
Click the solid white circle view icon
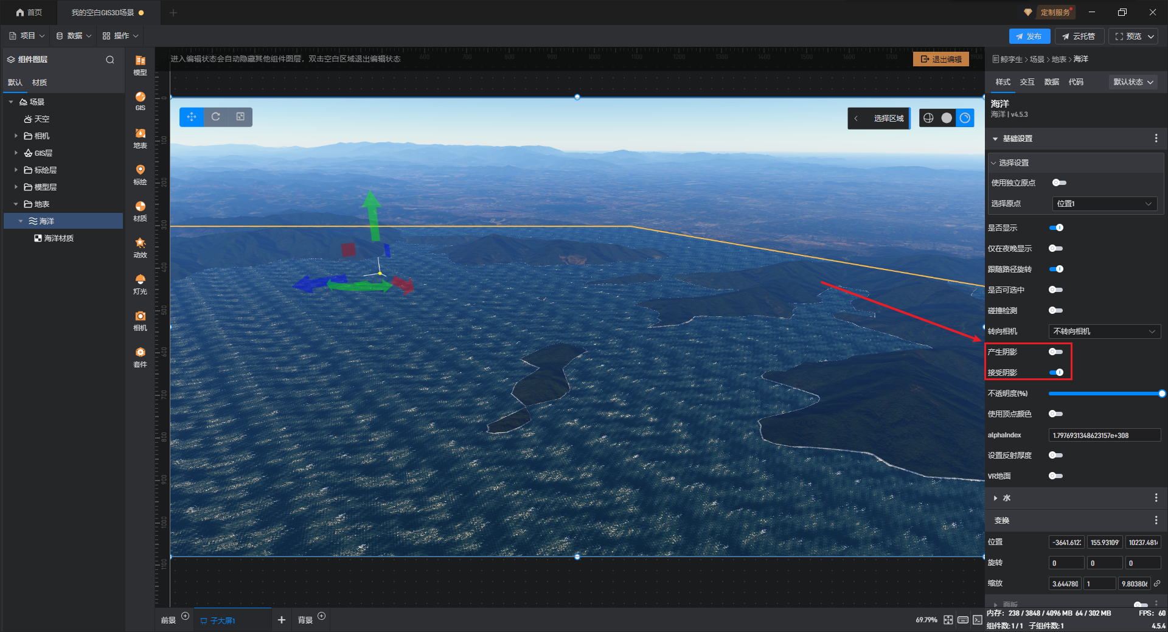click(x=947, y=118)
